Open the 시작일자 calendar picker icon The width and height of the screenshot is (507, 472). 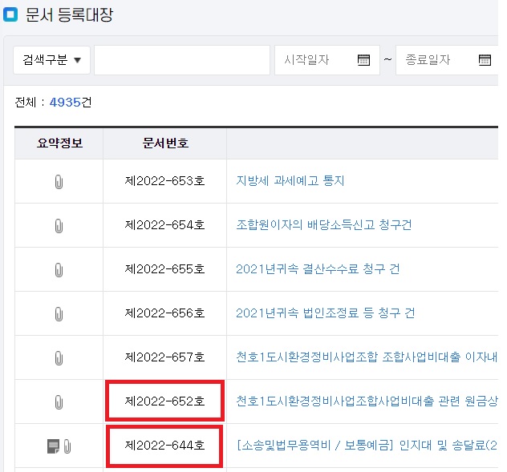click(x=363, y=60)
